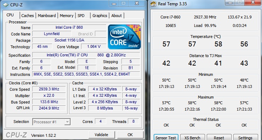The height and width of the screenshot is (140, 262).
Task: Click the Instructions list field
Action: 86,74
